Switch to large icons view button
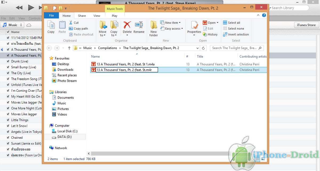This screenshot has width=320, height=171. [263, 159]
